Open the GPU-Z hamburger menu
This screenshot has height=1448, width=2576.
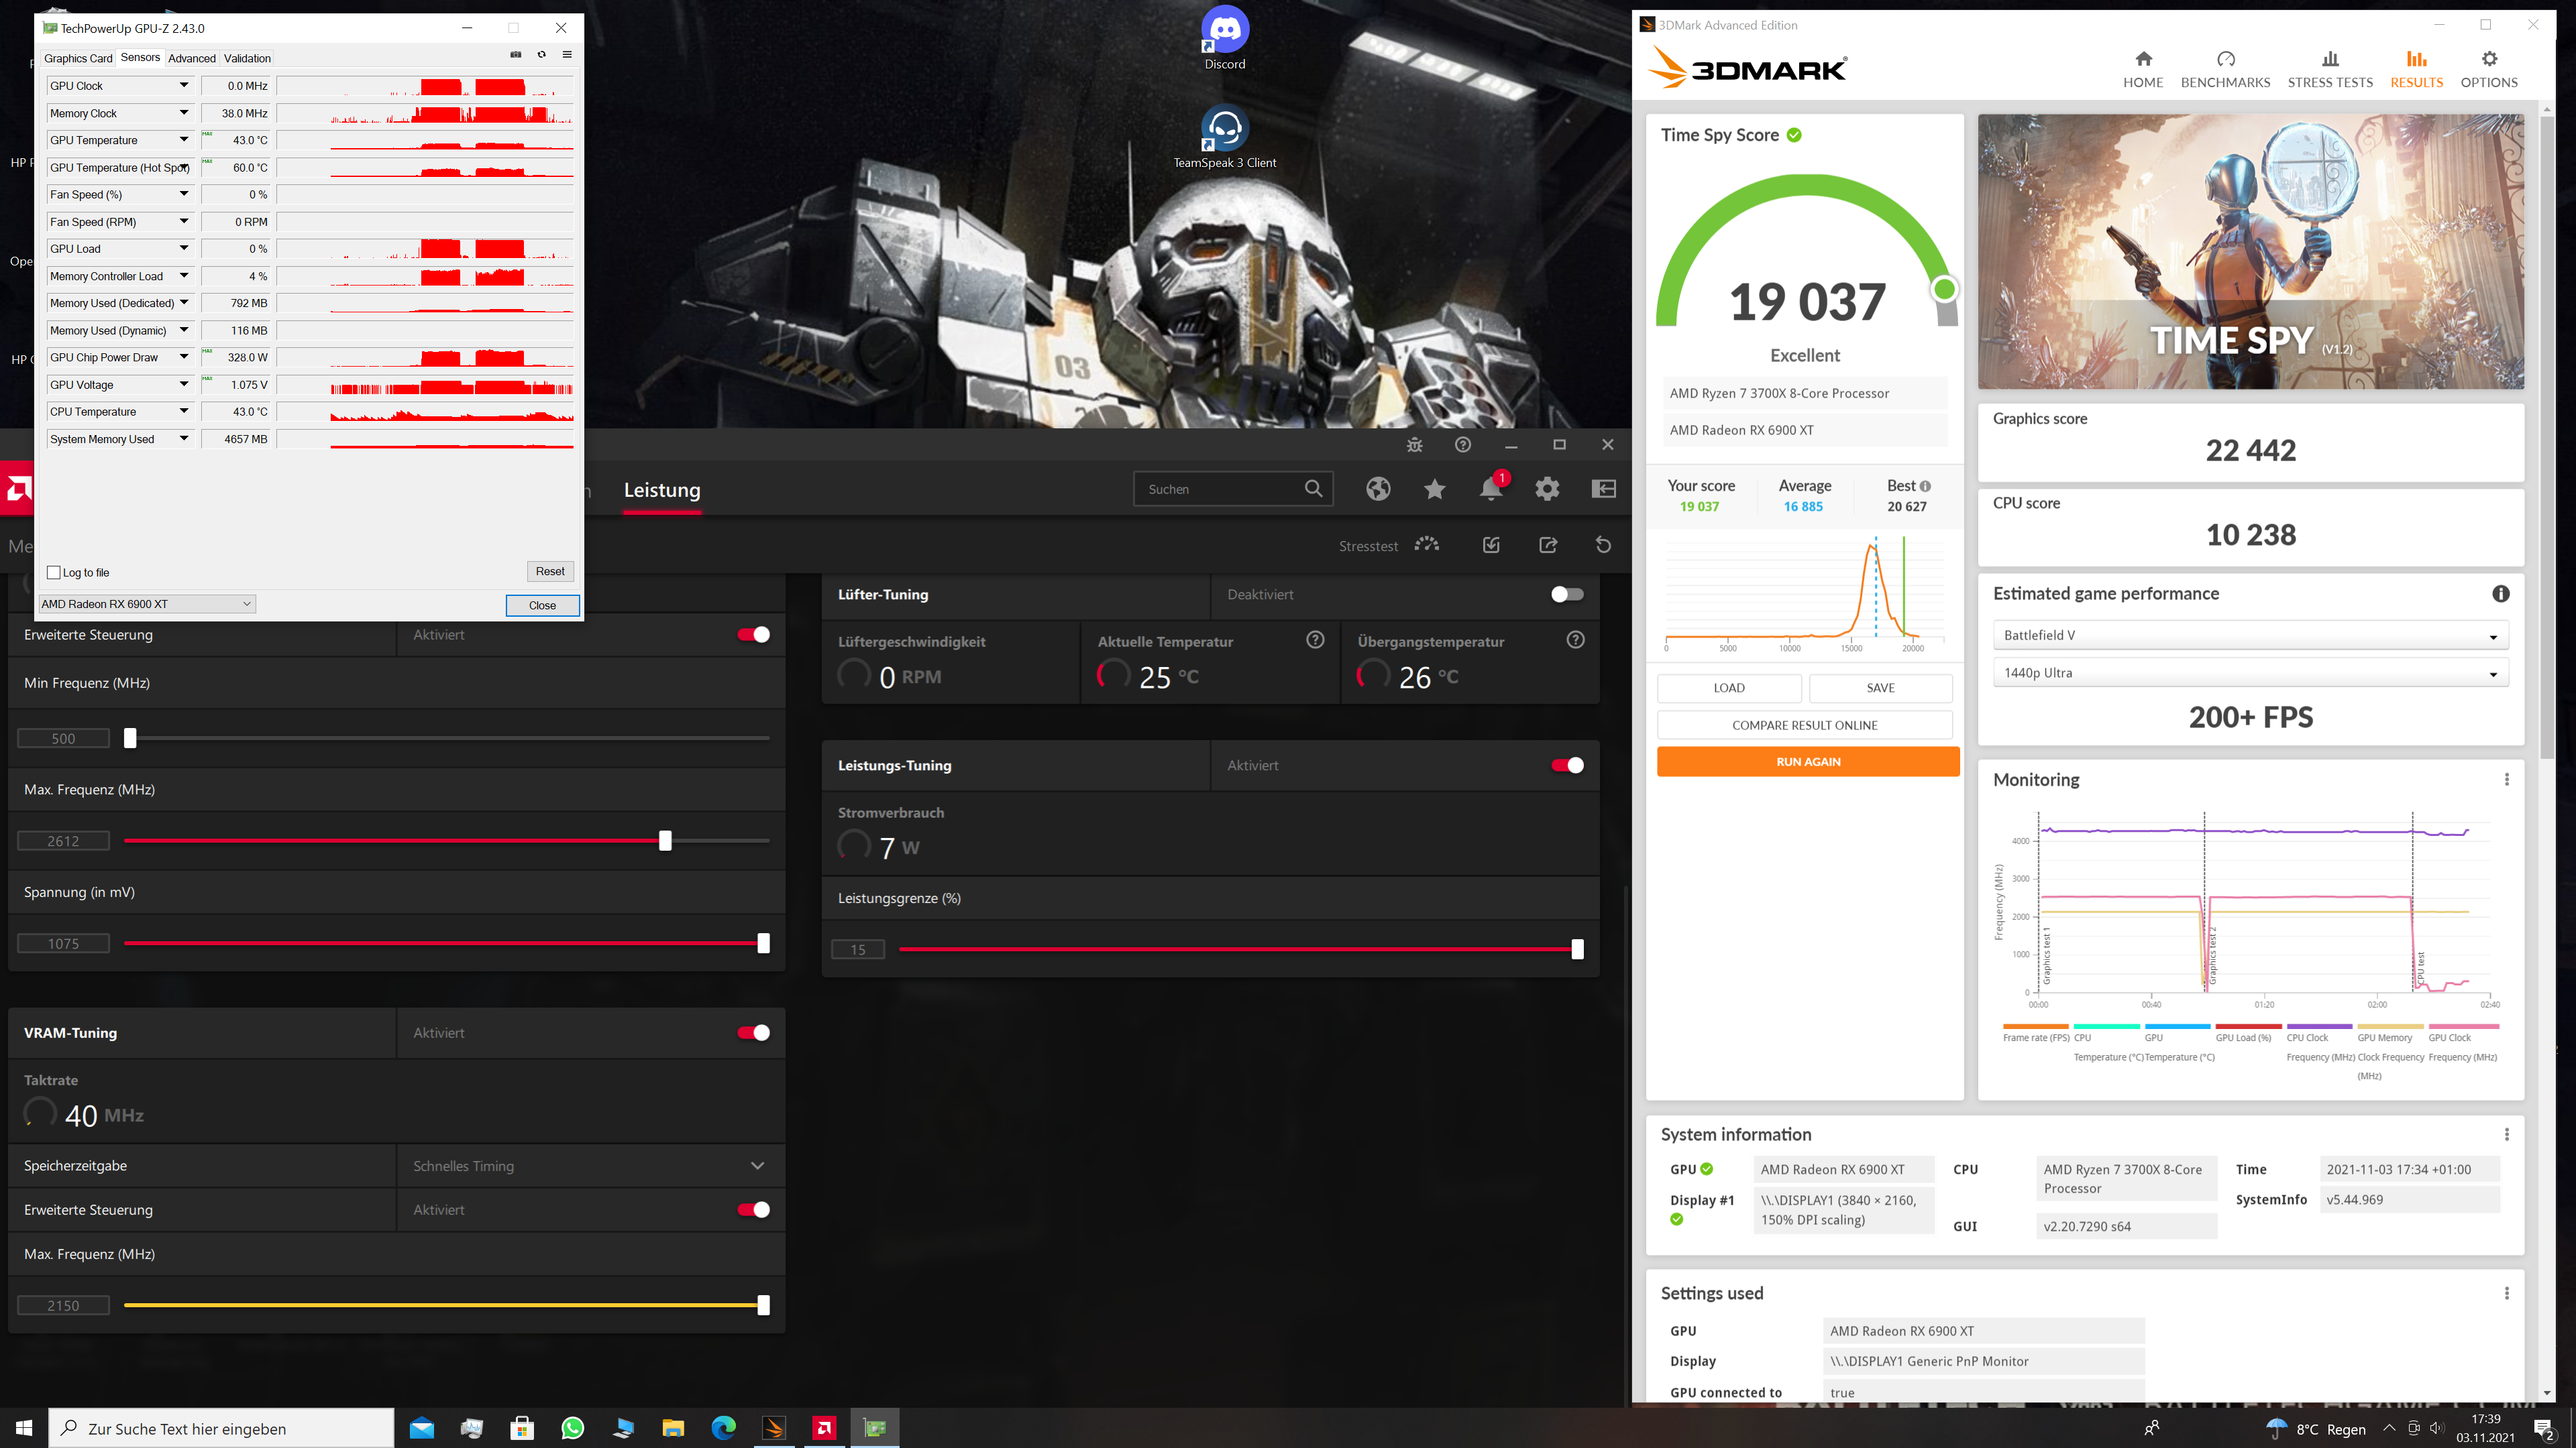tap(567, 55)
